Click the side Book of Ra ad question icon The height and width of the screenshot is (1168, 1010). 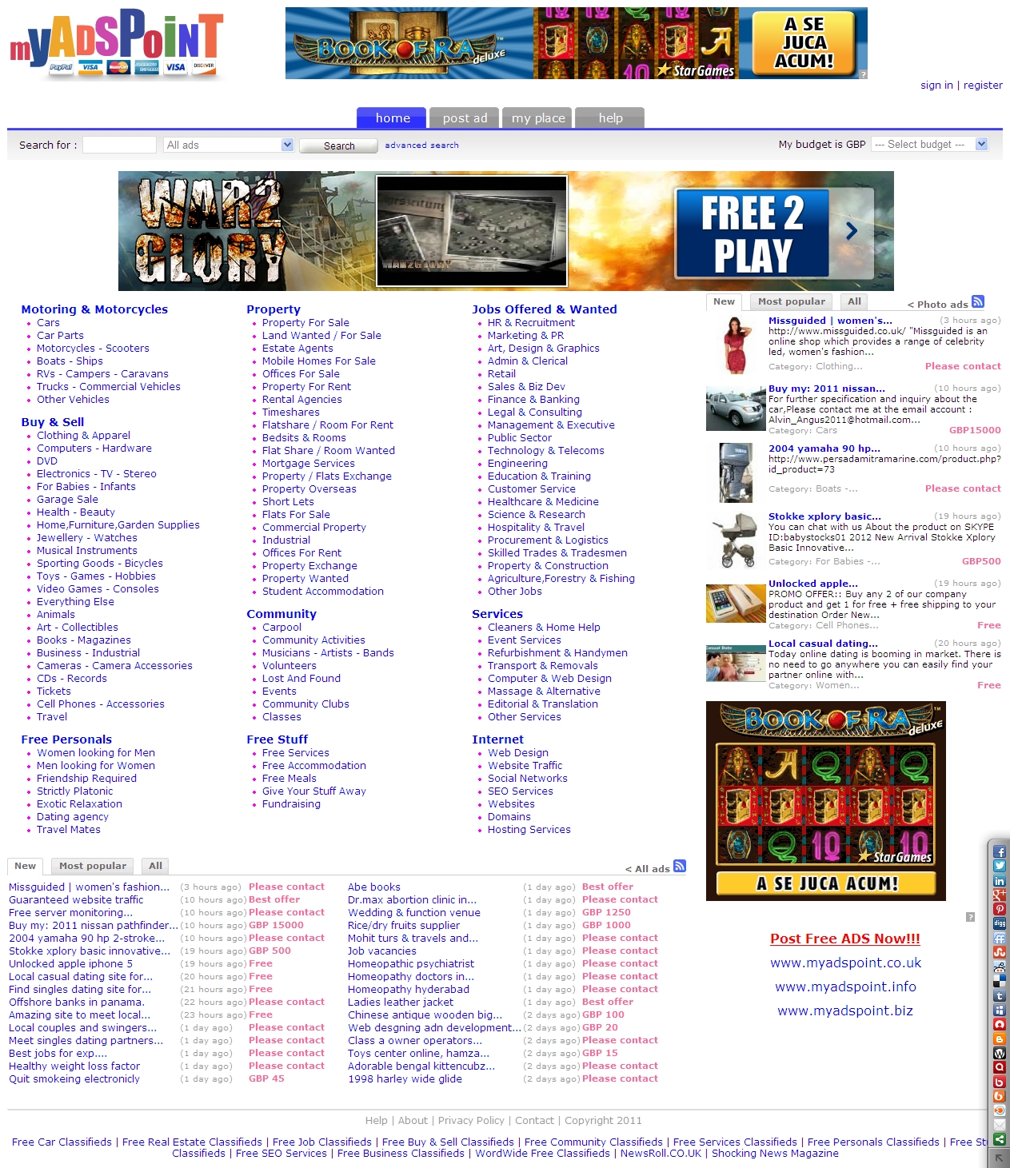(x=970, y=917)
